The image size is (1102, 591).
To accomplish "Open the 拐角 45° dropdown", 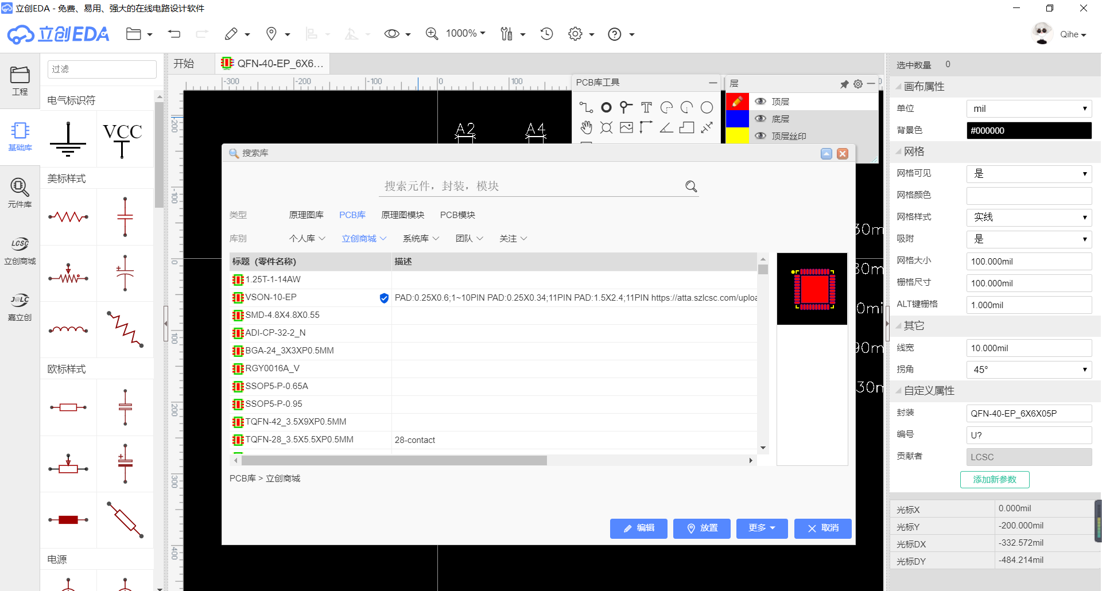I will (x=1029, y=370).
